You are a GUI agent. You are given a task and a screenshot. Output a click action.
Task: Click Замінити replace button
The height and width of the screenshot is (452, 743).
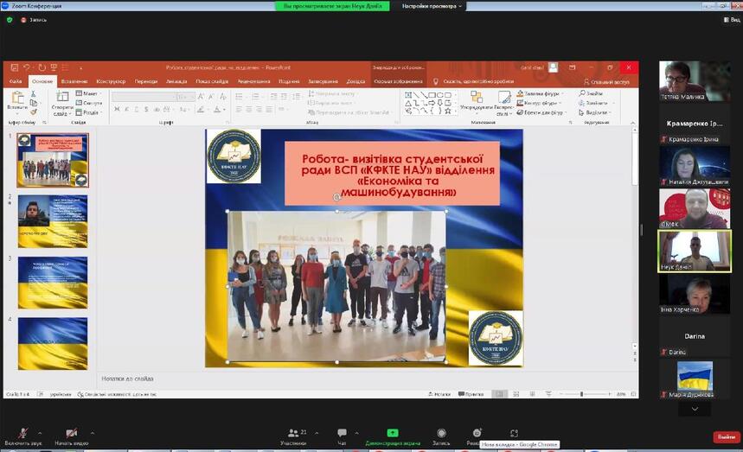click(596, 103)
